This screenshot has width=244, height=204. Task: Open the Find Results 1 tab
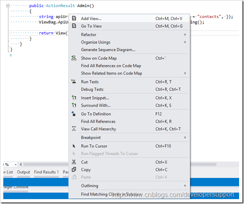46,172
